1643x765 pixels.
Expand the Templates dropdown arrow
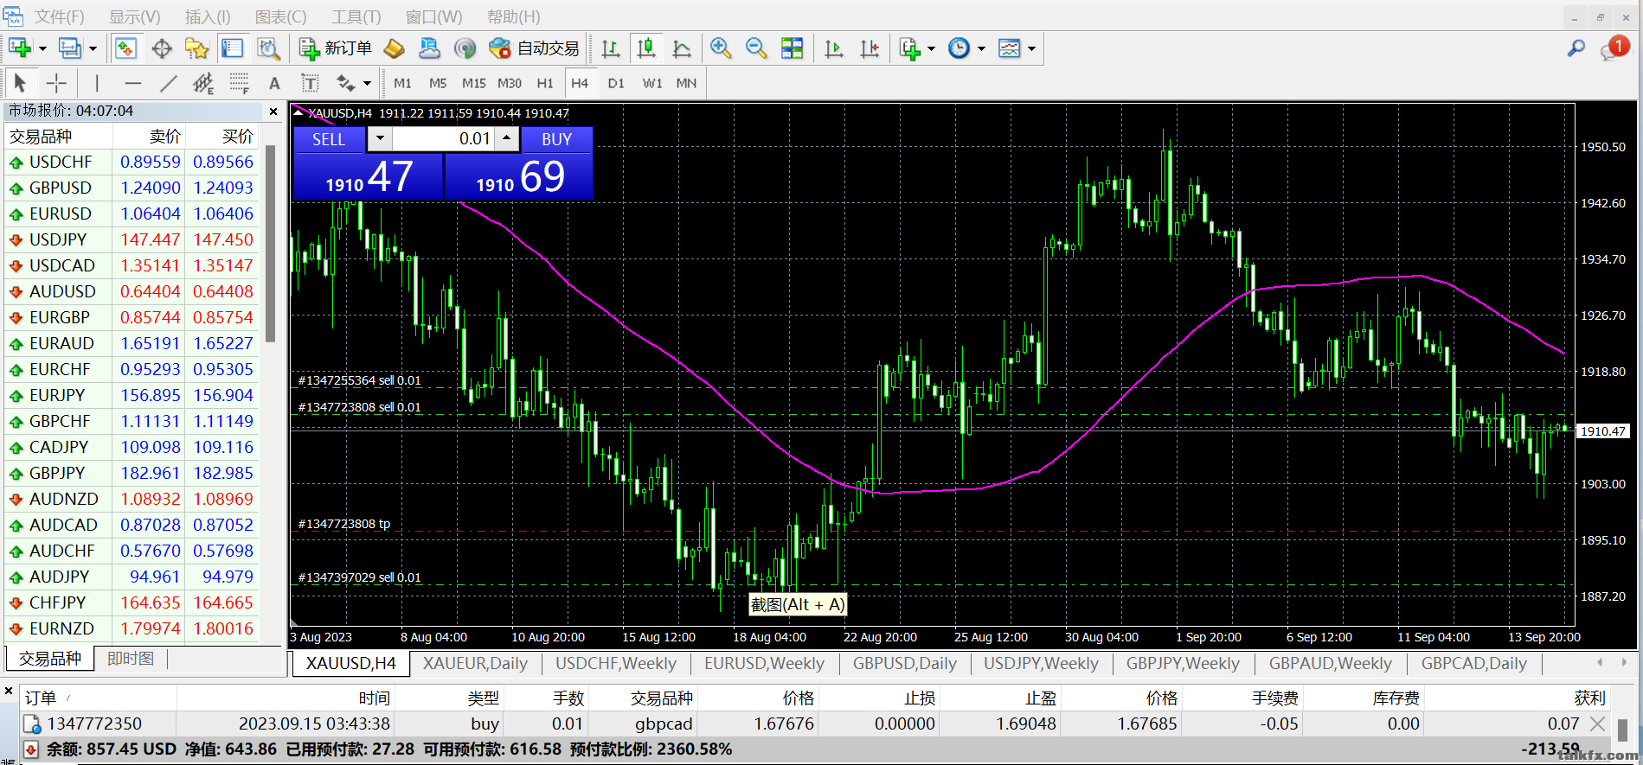(x=1031, y=48)
